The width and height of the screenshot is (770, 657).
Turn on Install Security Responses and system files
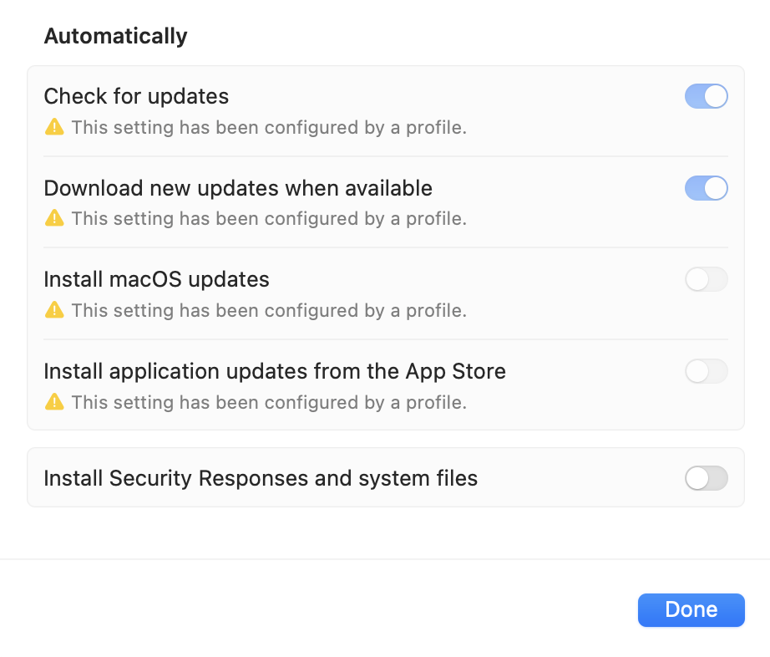click(x=707, y=478)
